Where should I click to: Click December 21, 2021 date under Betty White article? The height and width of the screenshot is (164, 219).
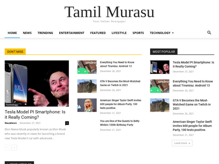pos(111,130)
